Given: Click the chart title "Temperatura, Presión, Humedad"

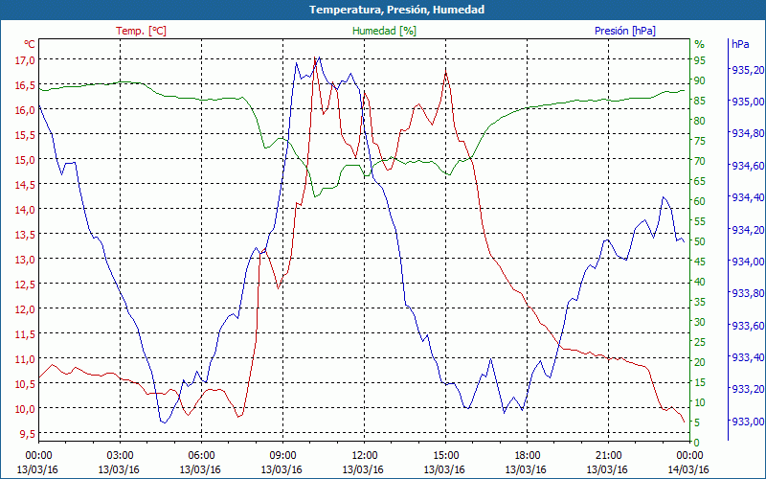Looking at the screenshot, I should tap(396, 10).
